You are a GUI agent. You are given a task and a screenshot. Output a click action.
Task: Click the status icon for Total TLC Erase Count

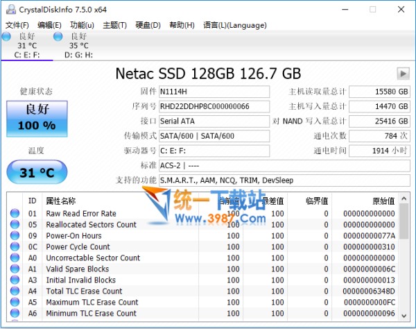[x=15, y=291]
